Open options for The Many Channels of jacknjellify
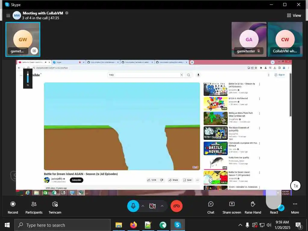 [x=260, y=128]
